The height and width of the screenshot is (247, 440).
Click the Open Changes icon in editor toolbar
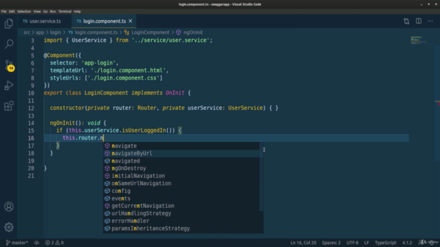[406, 21]
